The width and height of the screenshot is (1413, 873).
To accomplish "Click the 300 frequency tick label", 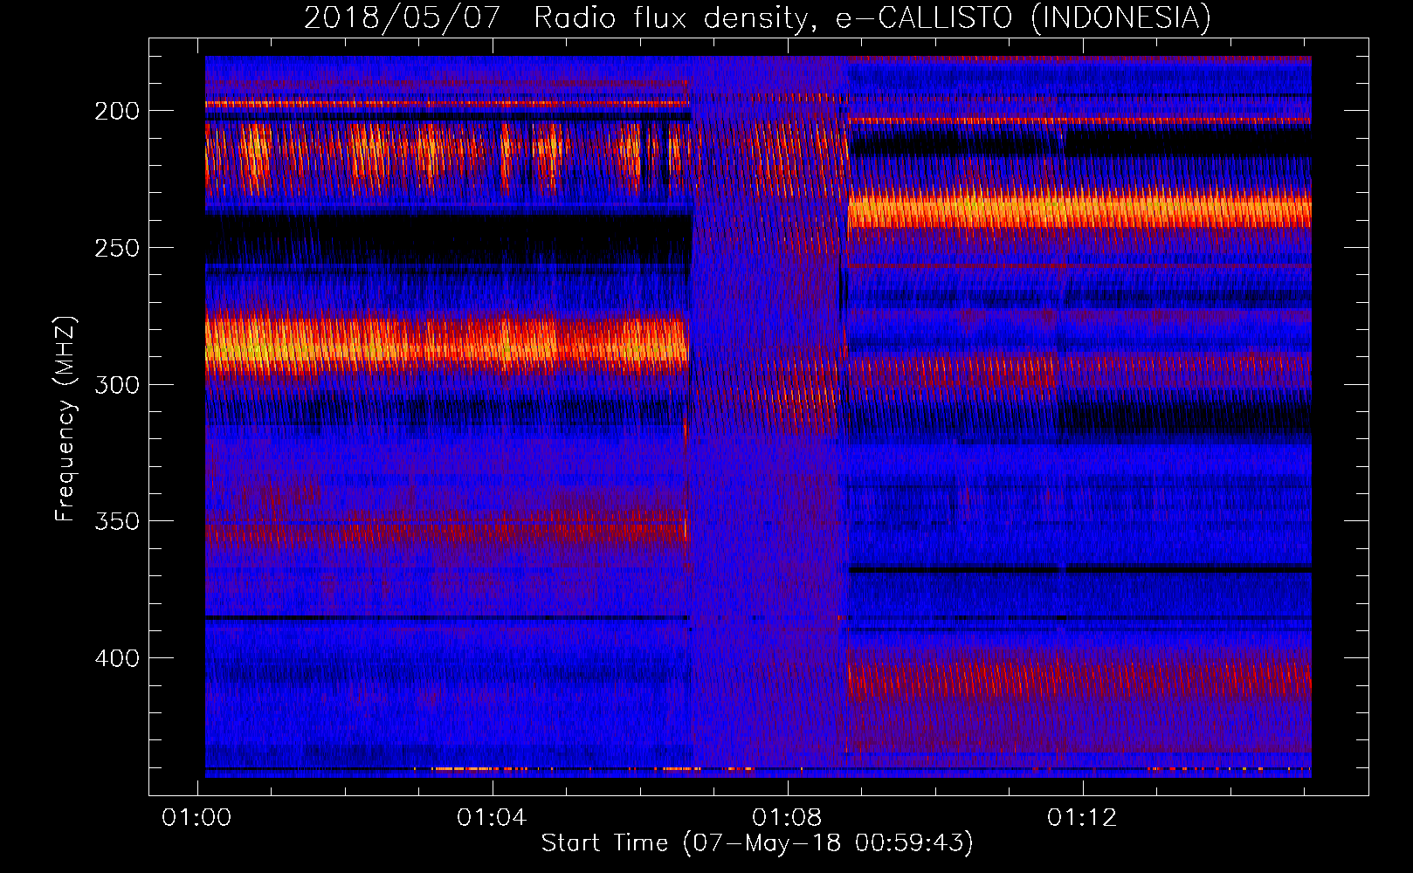I will pos(117,385).
